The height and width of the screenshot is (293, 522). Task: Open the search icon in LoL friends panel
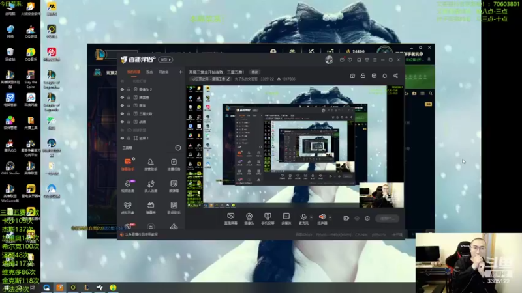431,94
